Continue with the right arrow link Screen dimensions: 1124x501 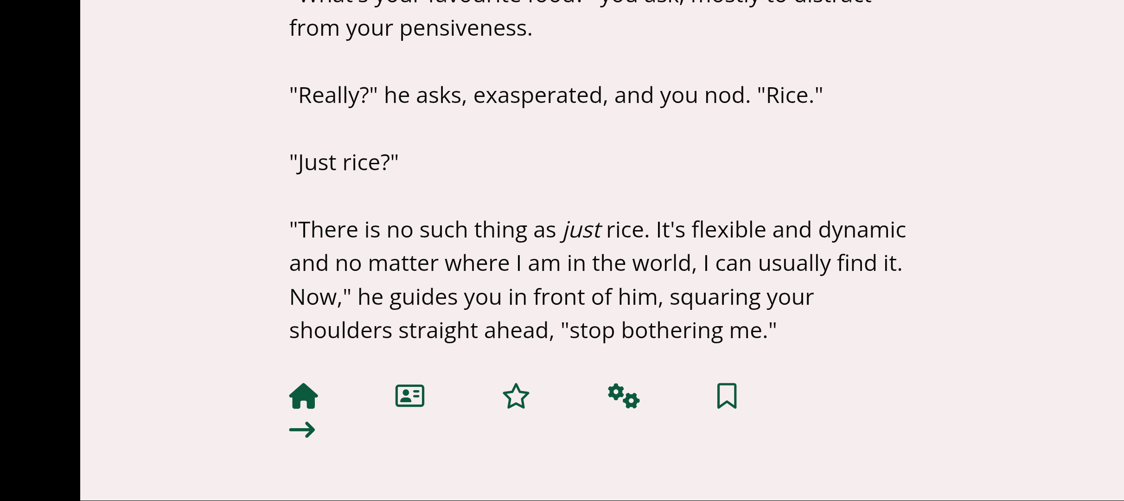tap(302, 430)
